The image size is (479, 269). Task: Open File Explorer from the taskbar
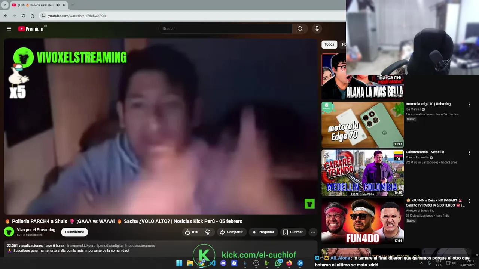190,263
